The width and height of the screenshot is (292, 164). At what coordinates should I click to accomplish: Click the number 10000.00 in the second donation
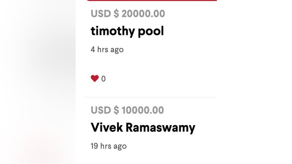pos(143,110)
